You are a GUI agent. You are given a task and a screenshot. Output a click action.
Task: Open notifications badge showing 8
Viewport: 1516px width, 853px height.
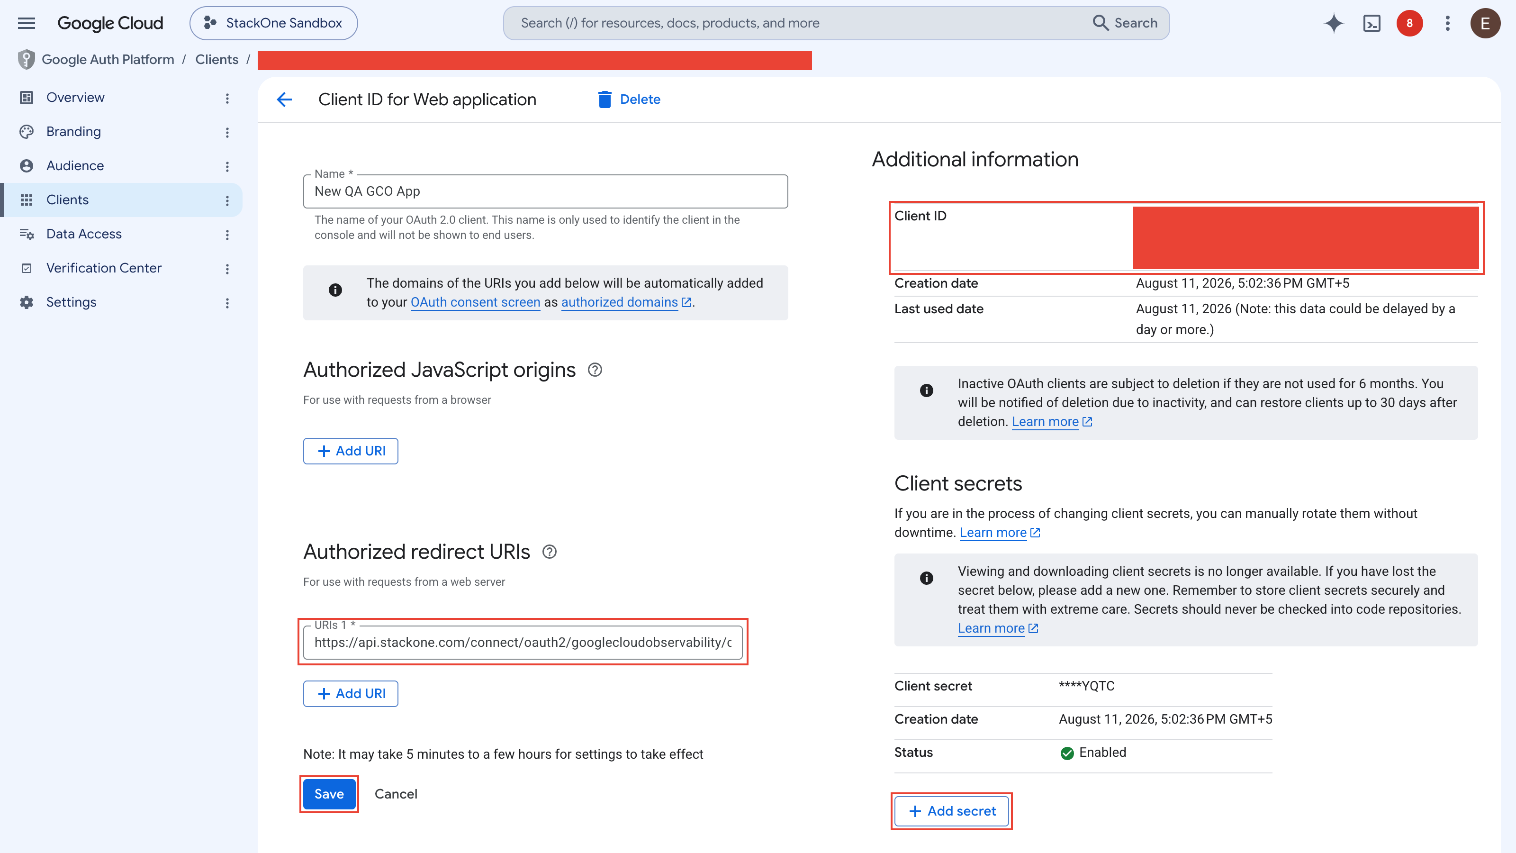tap(1409, 23)
